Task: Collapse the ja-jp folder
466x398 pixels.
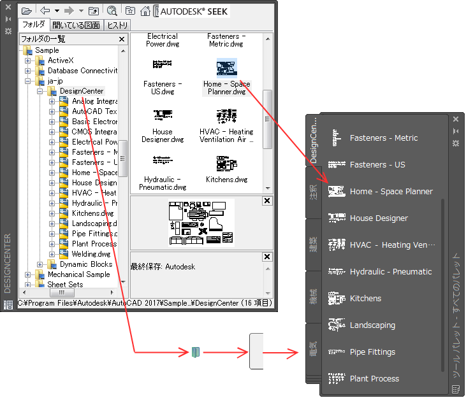Action: coord(27,81)
